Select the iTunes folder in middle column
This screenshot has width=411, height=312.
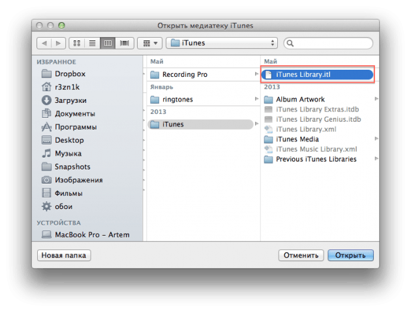coord(201,124)
